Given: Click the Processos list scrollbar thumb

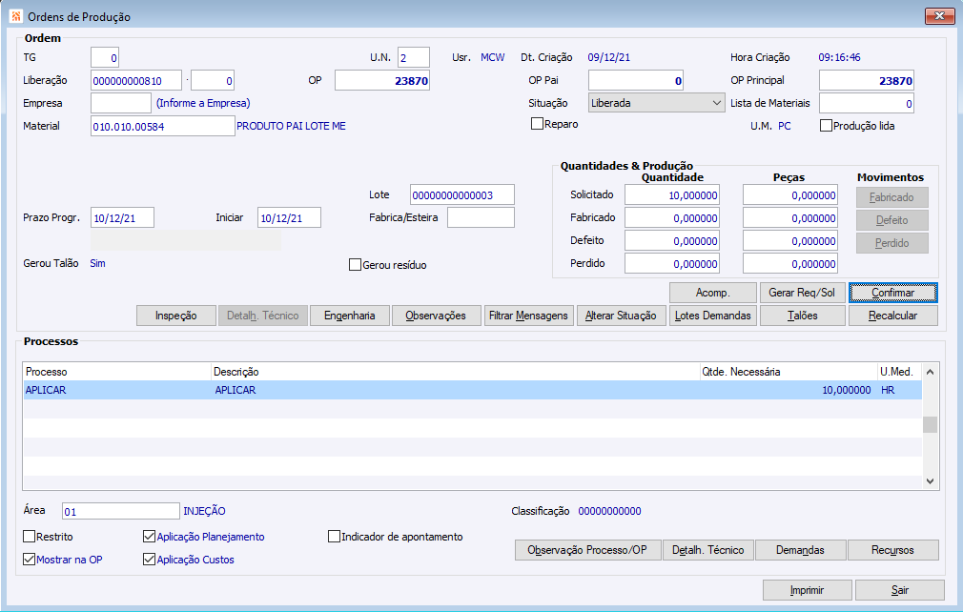Looking at the screenshot, I should 930,424.
